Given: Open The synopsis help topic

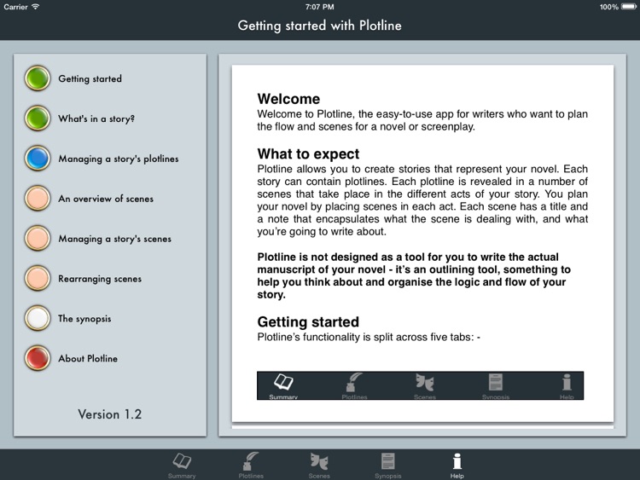Looking at the screenshot, I should tap(84, 319).
